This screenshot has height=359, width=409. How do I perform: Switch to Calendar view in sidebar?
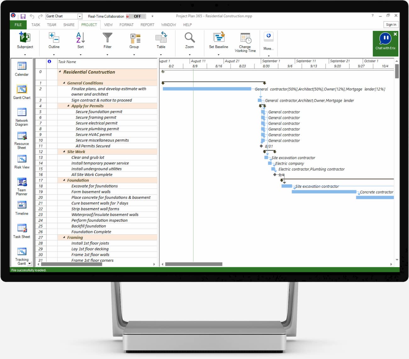tap(22, 69)
